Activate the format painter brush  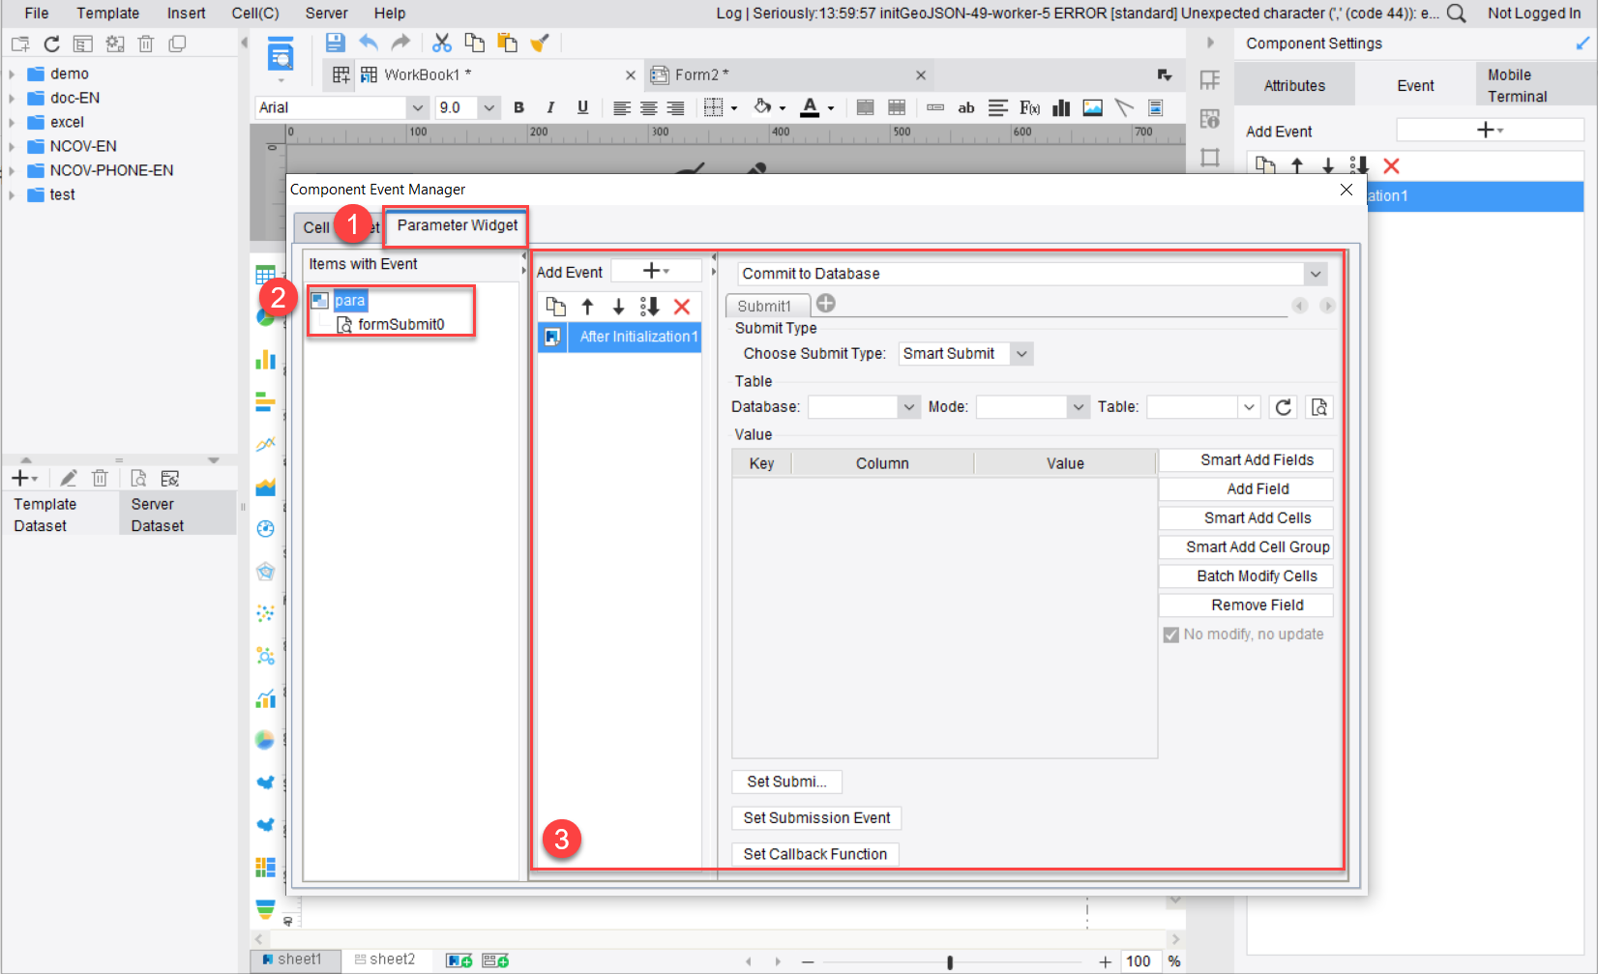click(x=540, y=43)
